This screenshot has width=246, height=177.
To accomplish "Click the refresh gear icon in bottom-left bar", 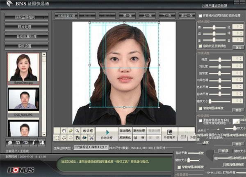I will click(18, 142).
